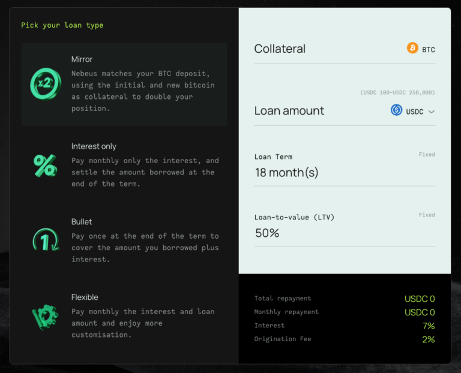Click the Mirror x2 coin icon
461x373 pixels.
tap(43, 84)
